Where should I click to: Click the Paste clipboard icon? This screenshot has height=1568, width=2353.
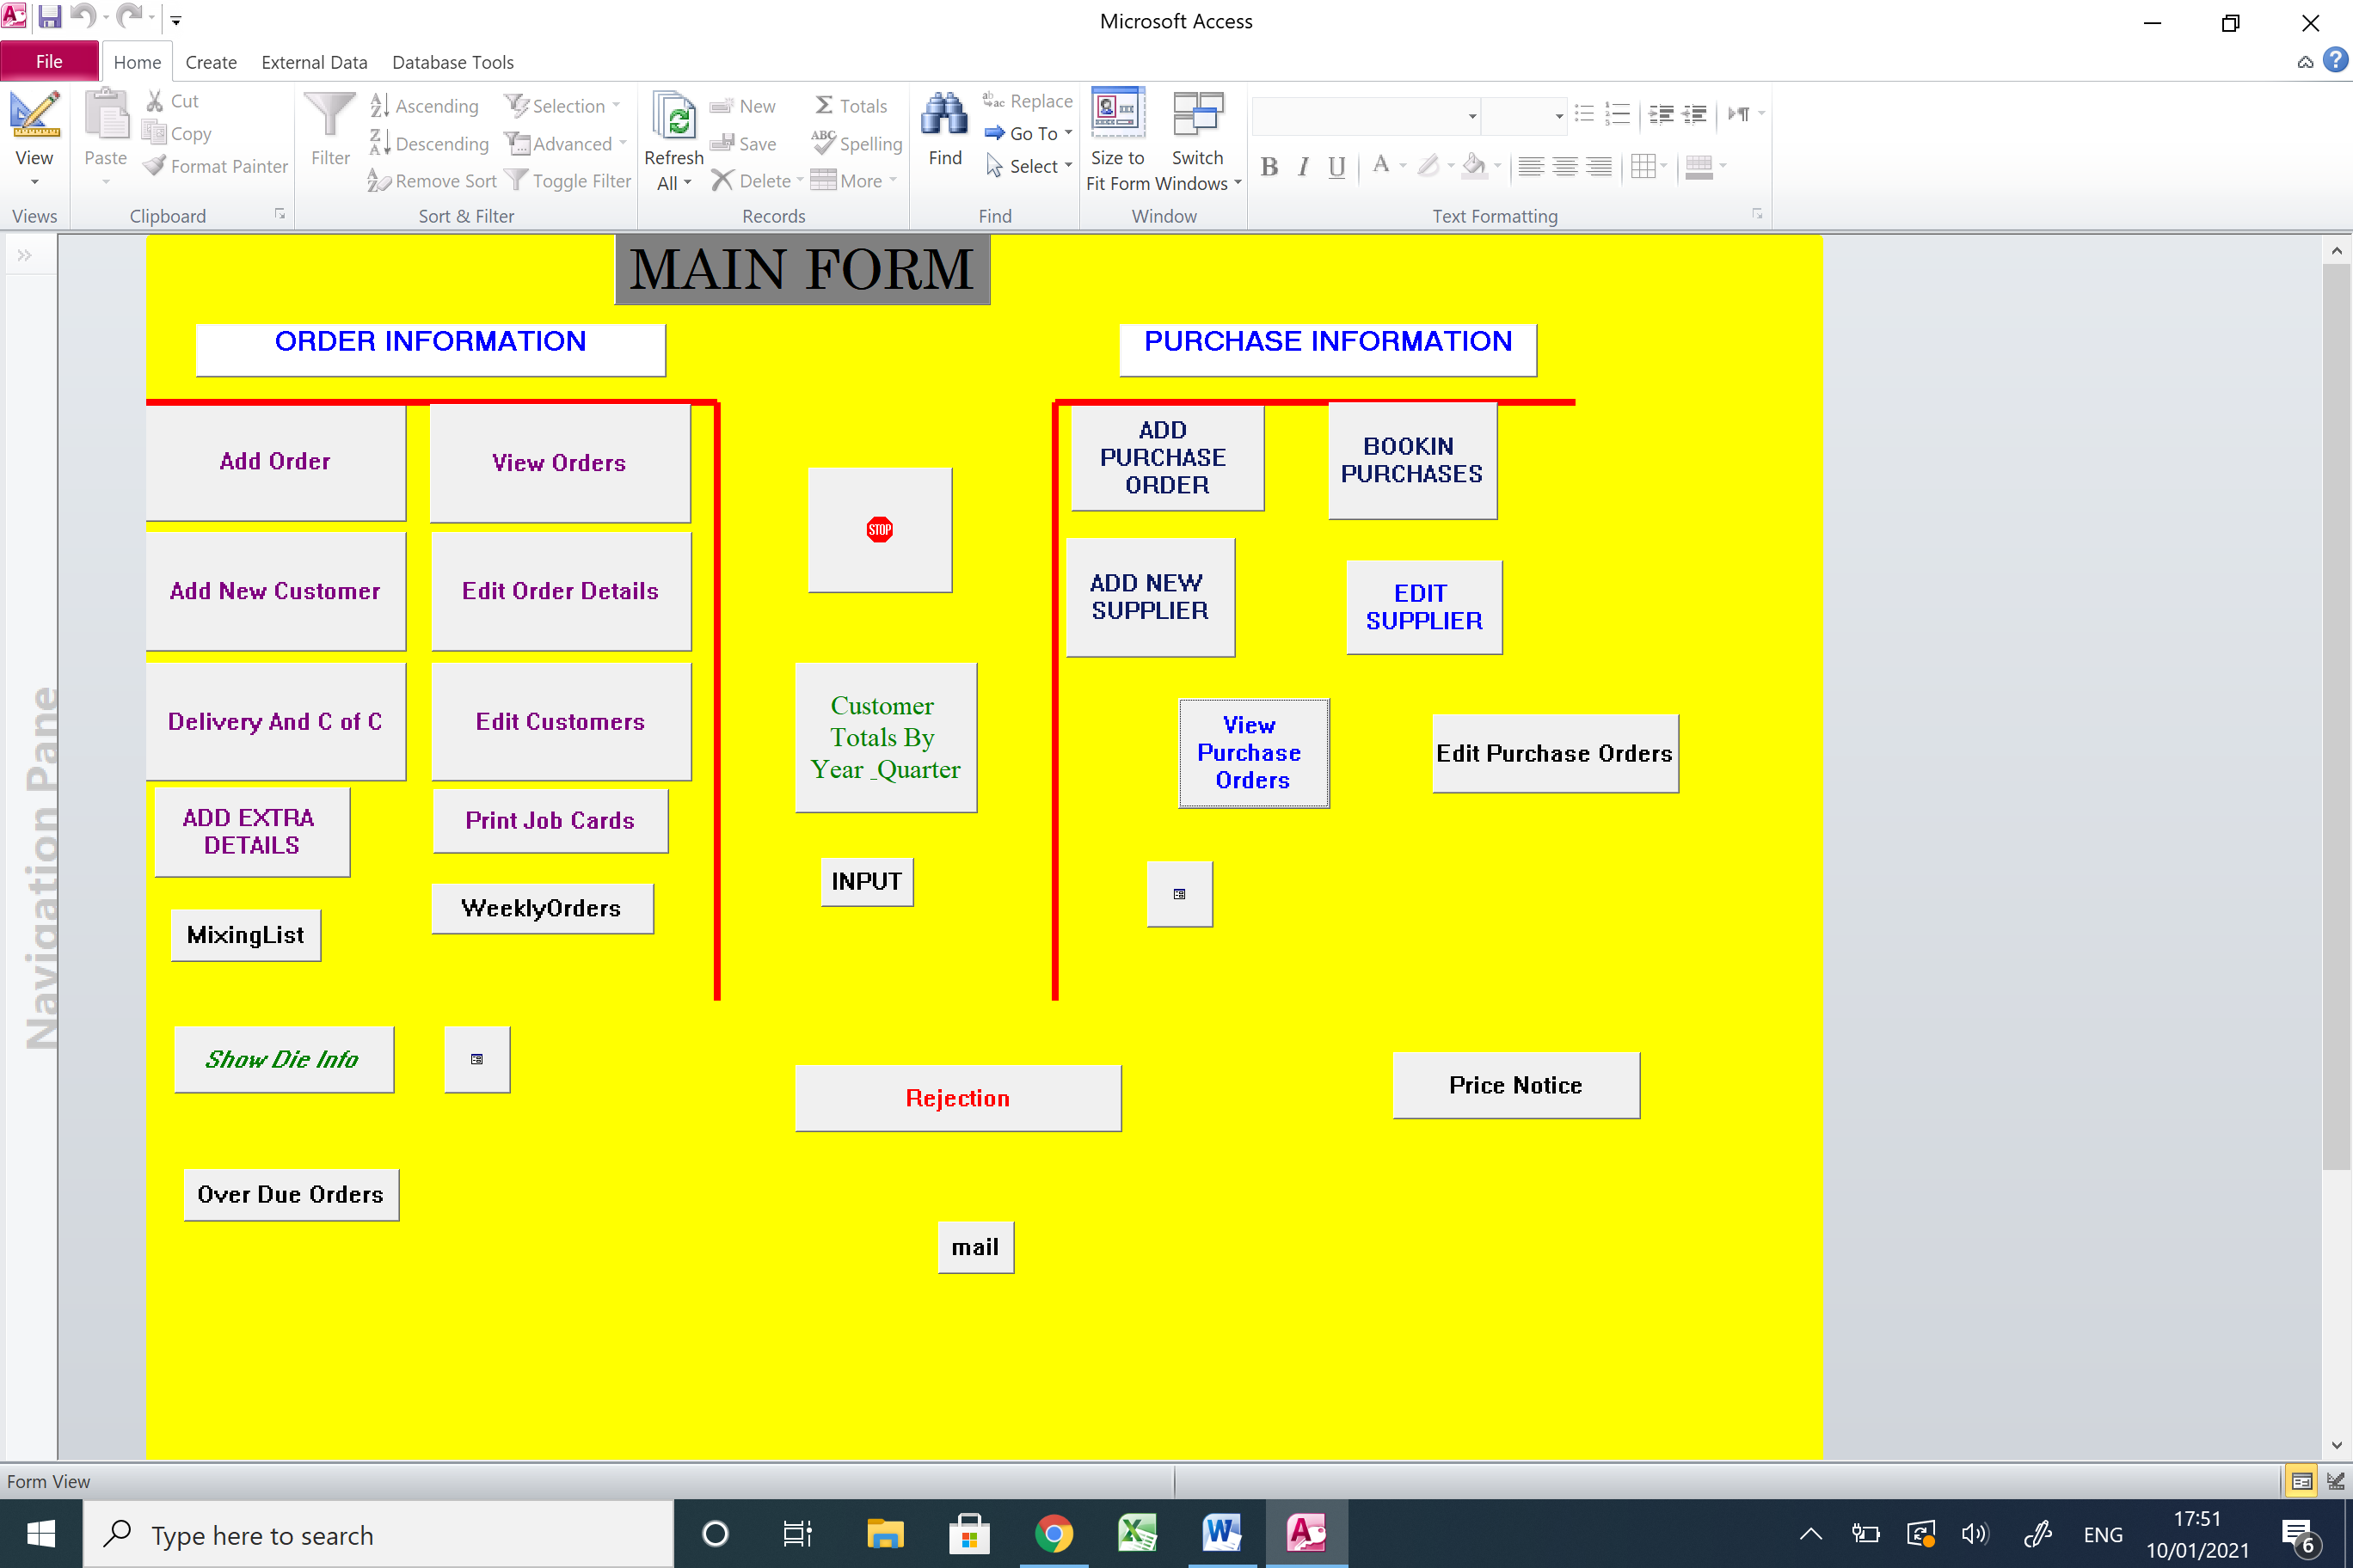pos(105,114)
